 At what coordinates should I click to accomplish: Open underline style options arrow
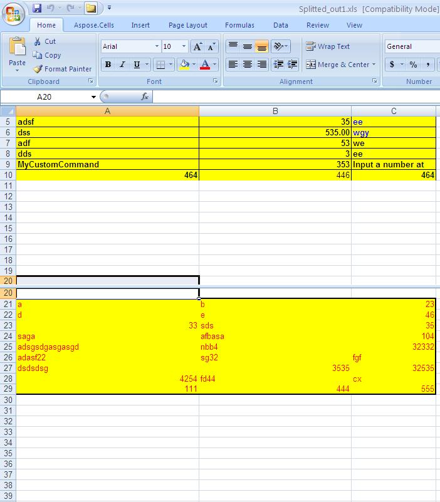pos(147,65)
